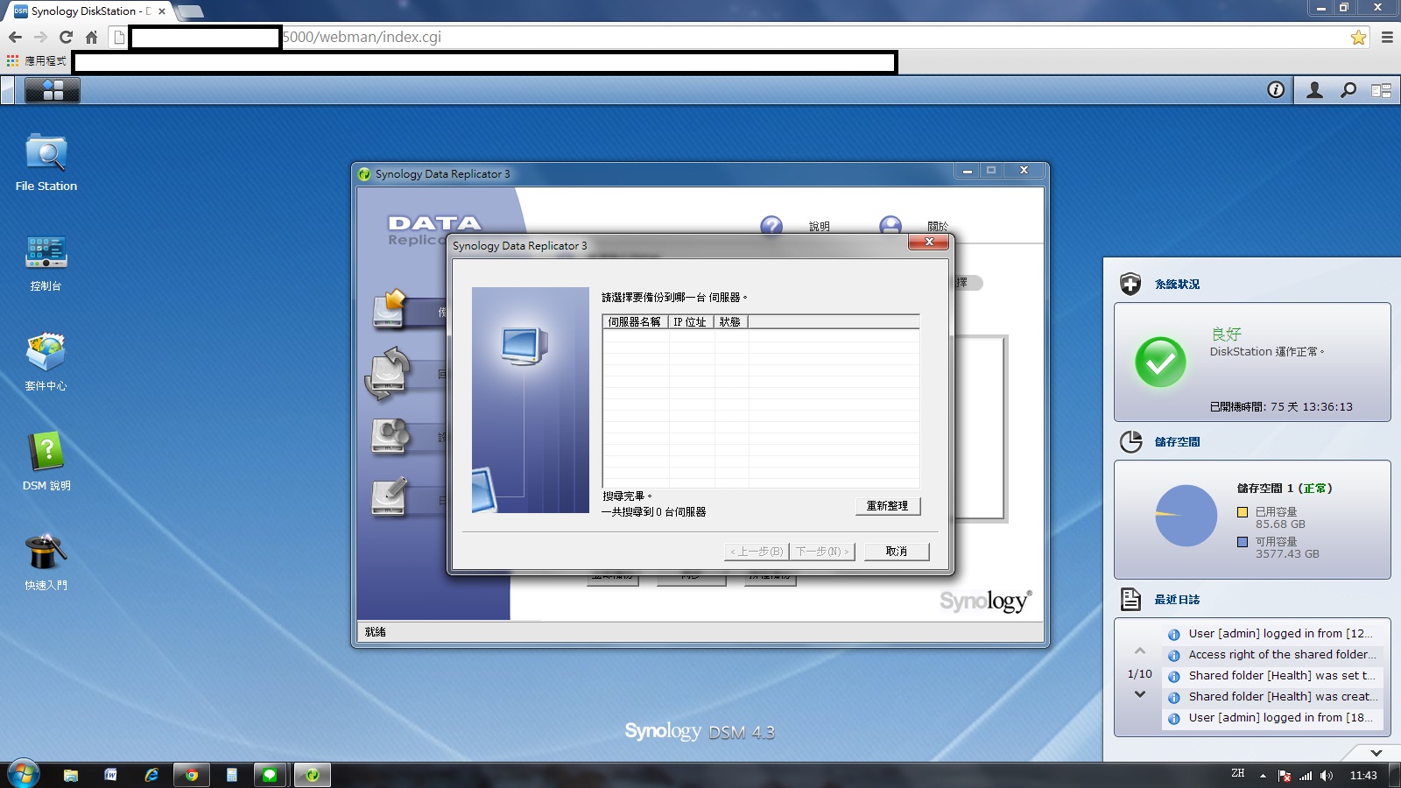Select the Synology DiskStation browser tab
1401x788 pixels.
click(88, 11)
